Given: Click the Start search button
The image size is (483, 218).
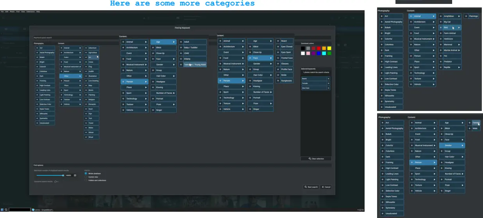Looking at the screenshot, I should (x=311, y=187).
